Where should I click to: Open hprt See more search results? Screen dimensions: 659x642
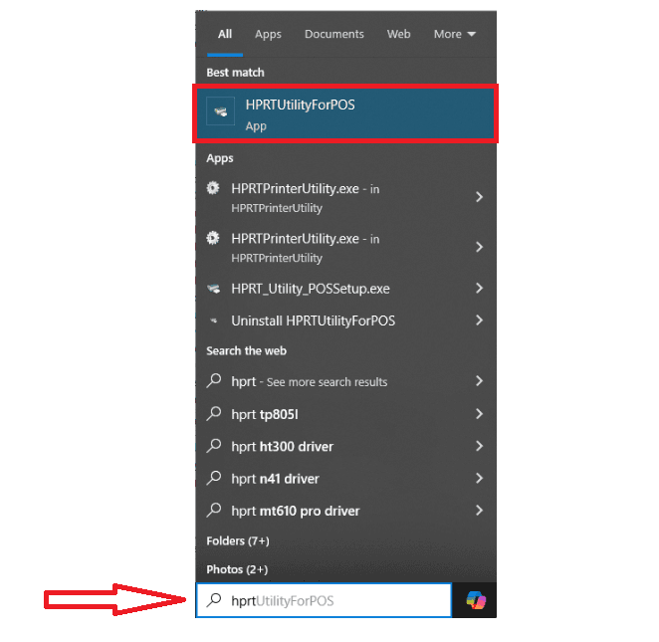(x=309, y=382)
